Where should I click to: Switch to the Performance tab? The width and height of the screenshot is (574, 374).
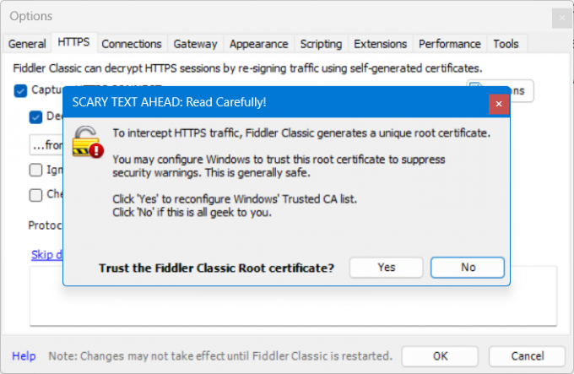click(x=449, y=44)
